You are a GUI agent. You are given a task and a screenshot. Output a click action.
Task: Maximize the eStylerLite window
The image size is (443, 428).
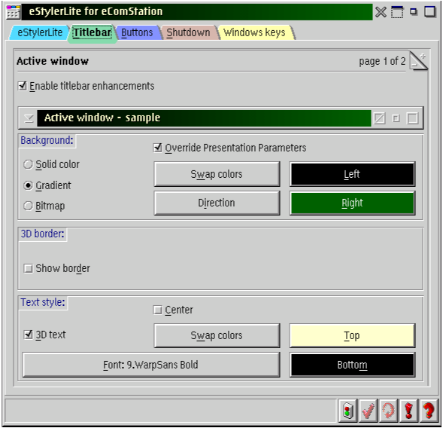point(430,12)
